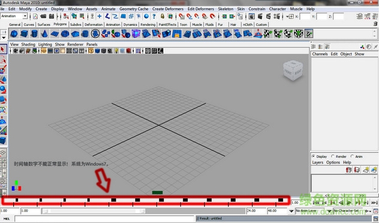
Task: Open the viewport Panels menu
Action: (x=92, y=44)
